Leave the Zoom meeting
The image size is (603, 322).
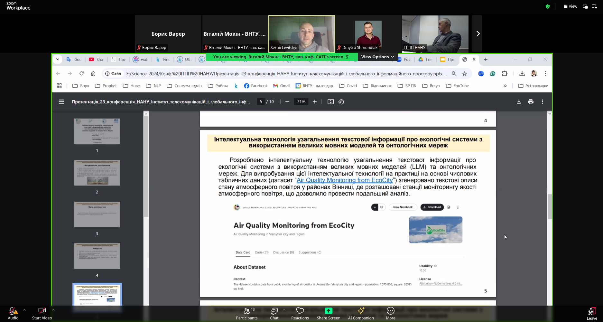click(592, 314)
